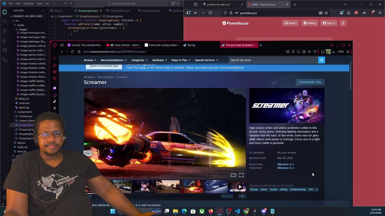Screen dimensions: 385x216
Task: Toggle video fullscreen on Screamer trailer
Action: click(x=241, y=175)
